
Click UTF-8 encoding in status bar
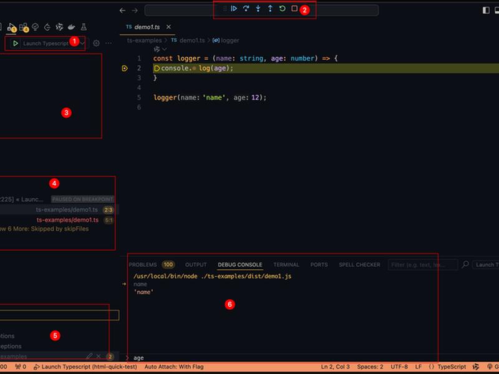(399, 367)
